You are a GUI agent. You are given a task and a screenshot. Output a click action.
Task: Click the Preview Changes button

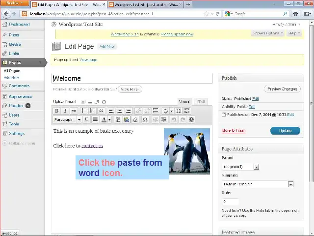click(282, 89)
